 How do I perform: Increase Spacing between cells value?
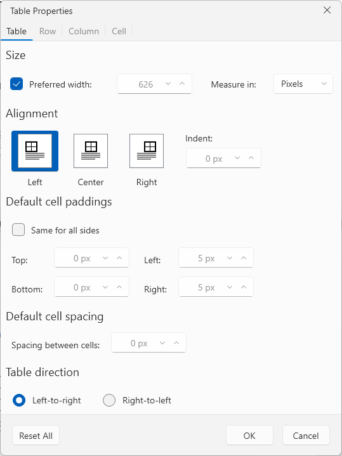pos(176,343)
